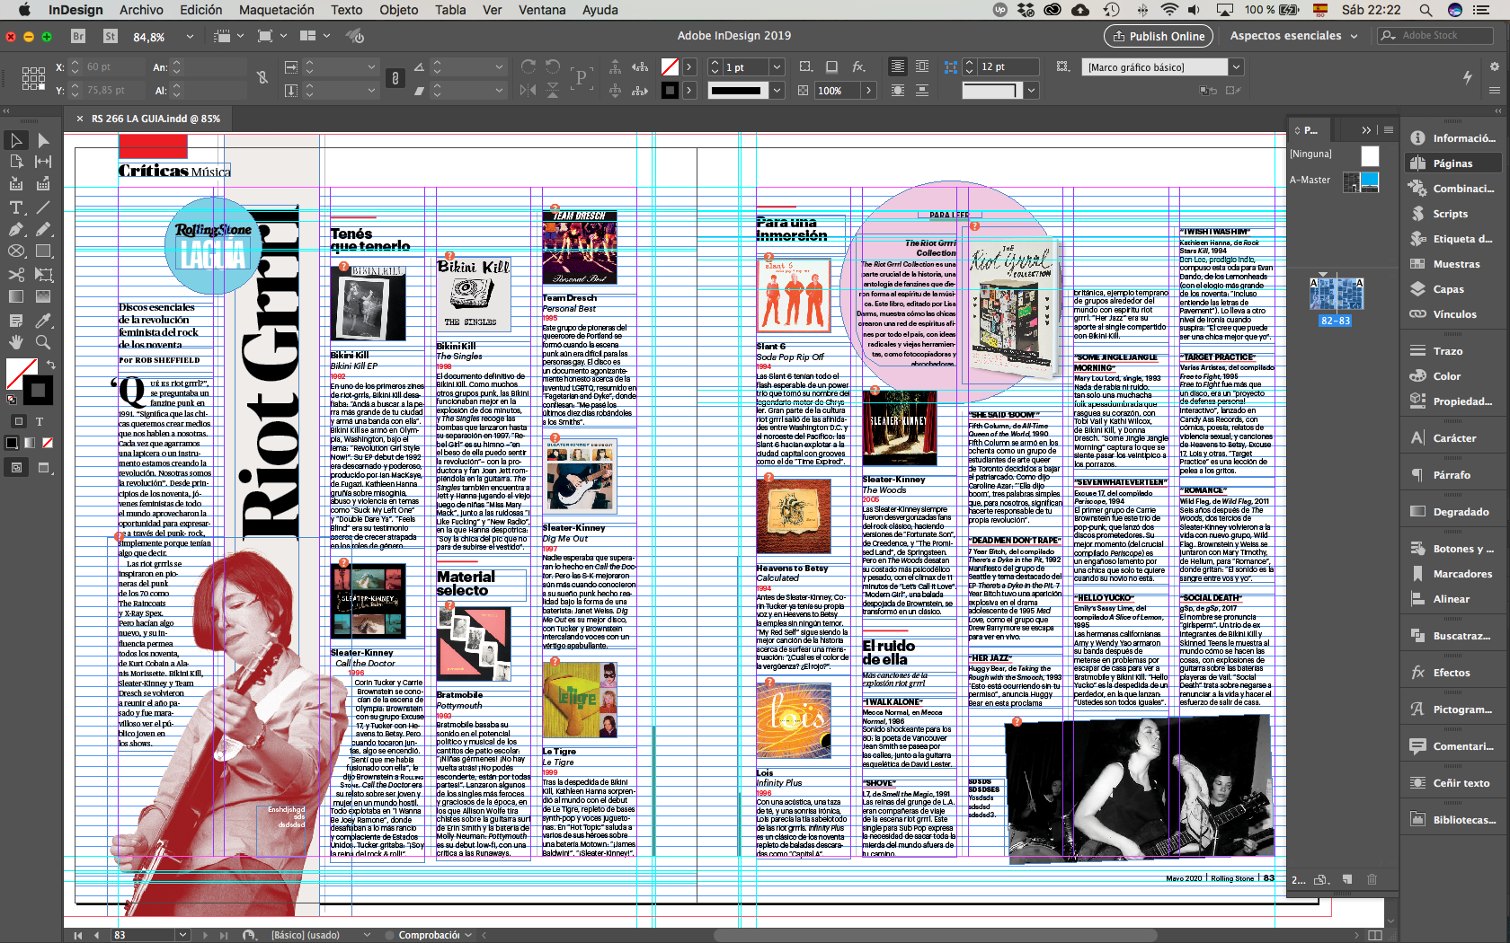Select the Rectangle tool

pyautogui.click(x=43, y=251)
